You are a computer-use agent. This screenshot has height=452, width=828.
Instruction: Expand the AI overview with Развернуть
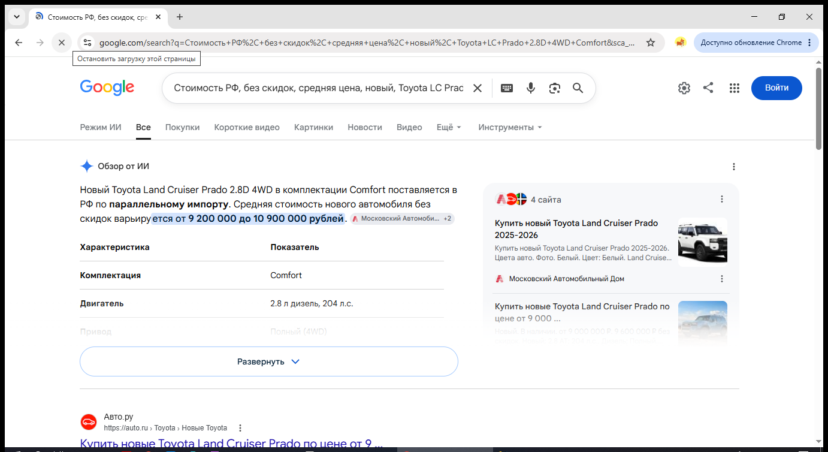[x=269, y=361]
